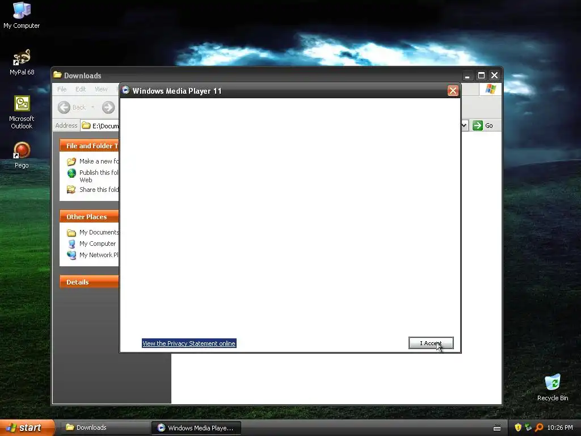The image size is (581, 436).
Task: Open the View menu in Downloads
Action: (x=101, y=89)
